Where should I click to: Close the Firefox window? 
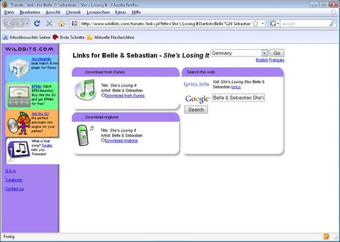tap(333, 4)
